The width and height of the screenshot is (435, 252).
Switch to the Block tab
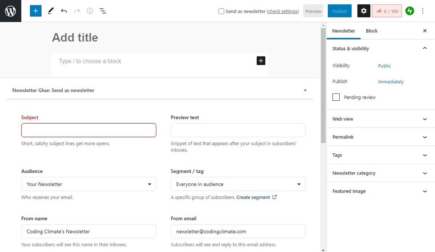point(372,31)
